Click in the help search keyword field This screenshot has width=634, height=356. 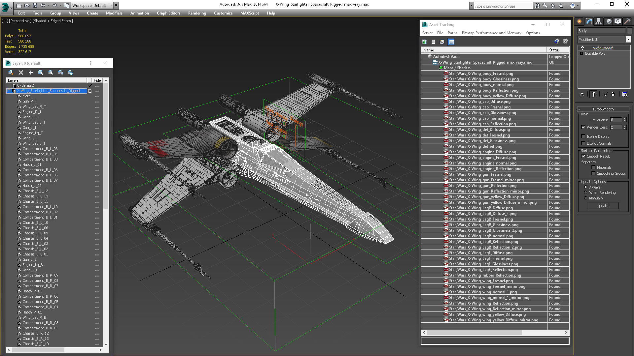coord(503,6)
